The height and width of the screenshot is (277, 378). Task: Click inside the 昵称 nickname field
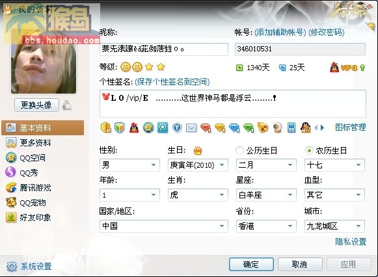(x=164, y=49)
